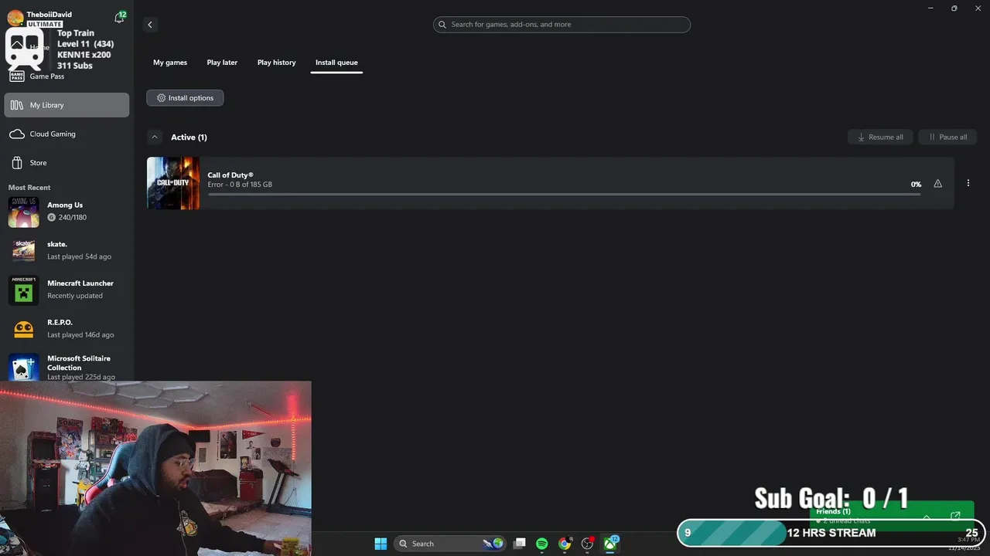Viewport: 990px width, 556px height.
Task: Open skate. from Most Recent
Action: (x=67, y=250)
